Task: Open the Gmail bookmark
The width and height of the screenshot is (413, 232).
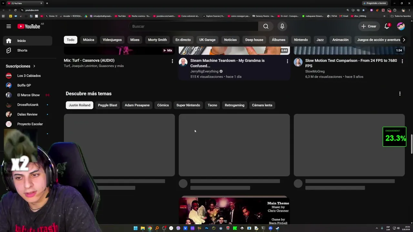Action: click(344, 16)
